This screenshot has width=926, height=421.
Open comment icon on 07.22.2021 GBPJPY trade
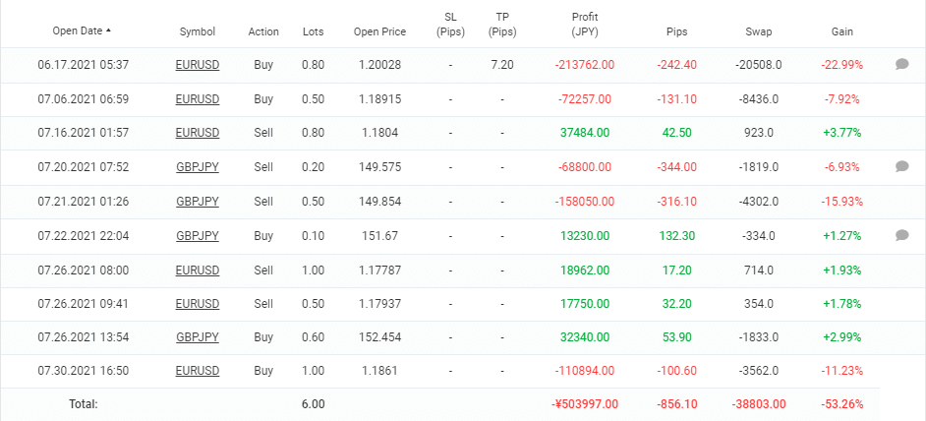click(901, 235)
